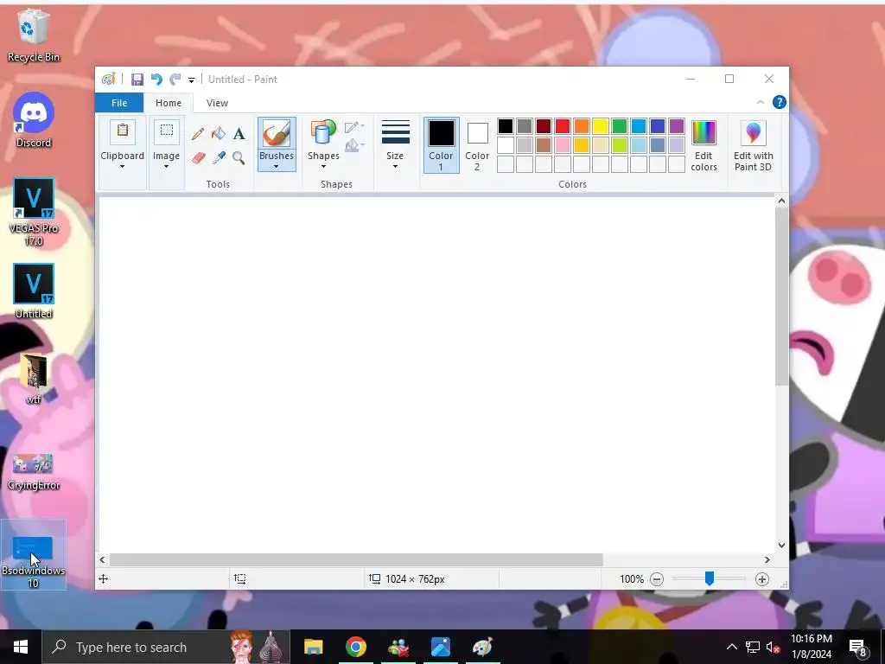Select the Color picker eyedropper tool

[219, 157]
